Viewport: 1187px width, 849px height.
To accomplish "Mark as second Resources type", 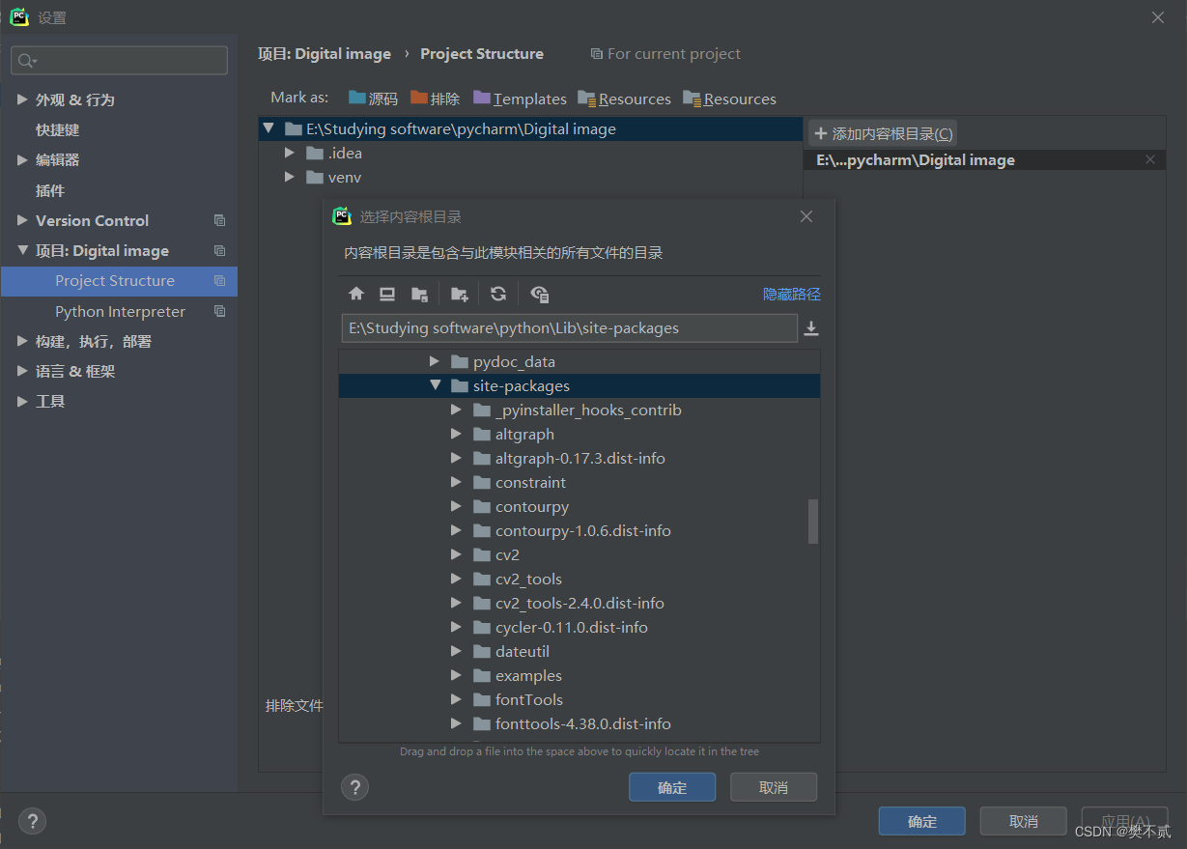I will pyautogui.click(x=729, y=99).
